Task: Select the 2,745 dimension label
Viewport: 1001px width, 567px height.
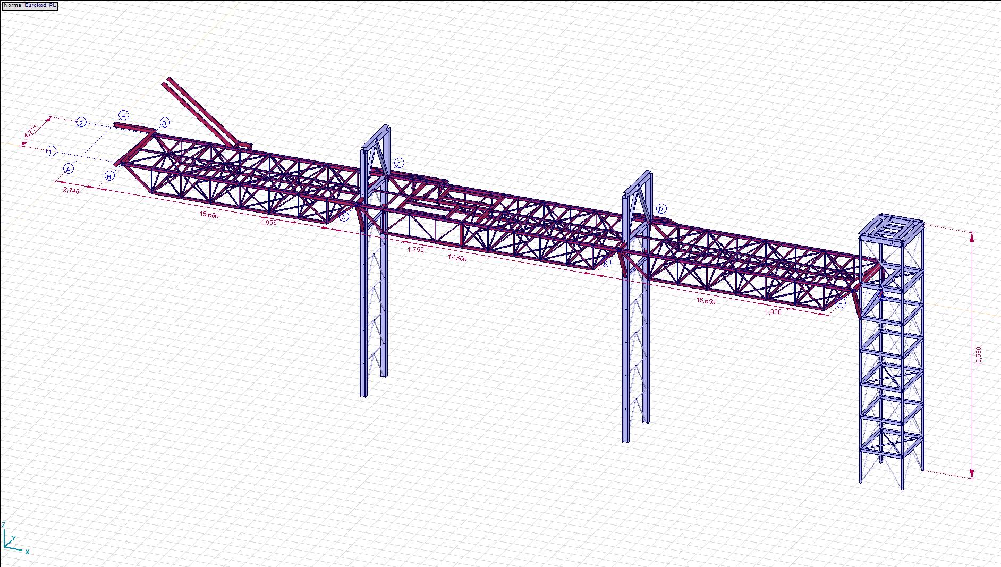Action: [x=71, y=190]
